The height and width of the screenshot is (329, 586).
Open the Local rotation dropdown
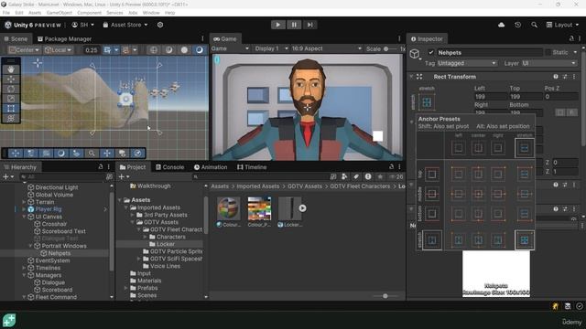pyautogui.click(x=58, y=50)
